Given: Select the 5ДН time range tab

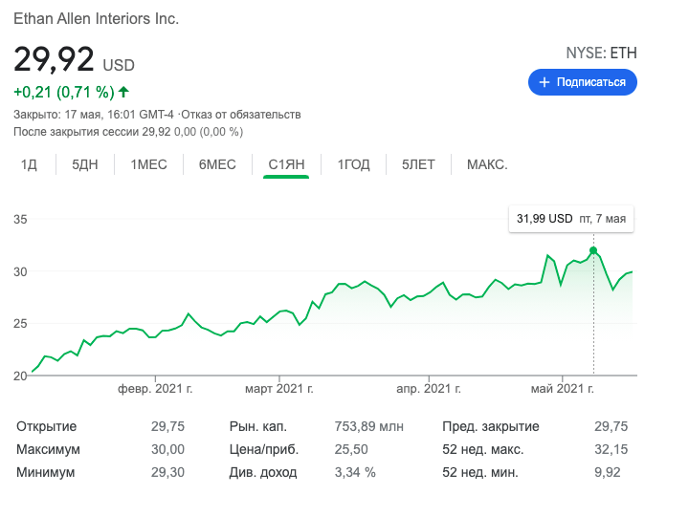Looking at the screenshot, I should (85, 164).
